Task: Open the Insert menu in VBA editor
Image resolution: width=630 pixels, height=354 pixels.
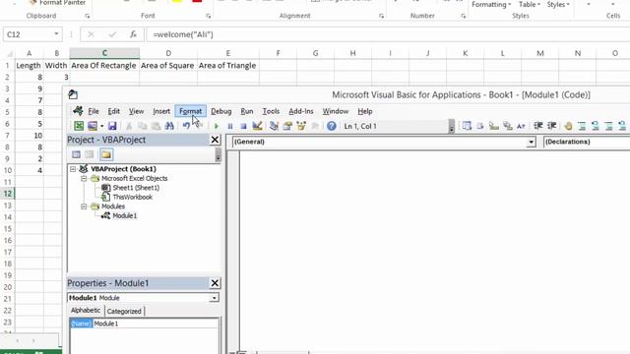Action: 161,111
